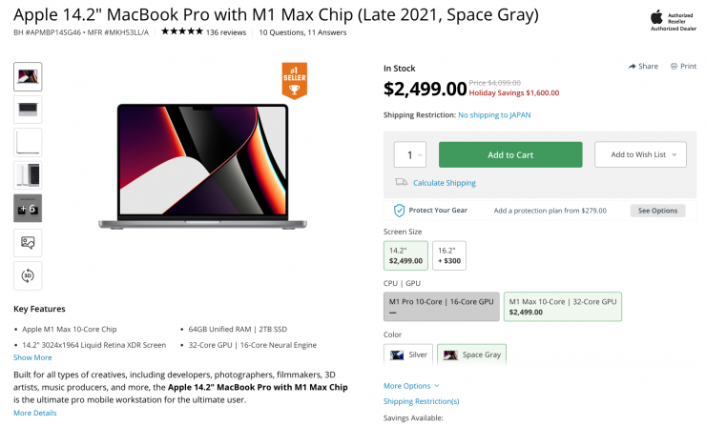Open the 3D view icon
This screenshot has width=706, height=426.
28,274
